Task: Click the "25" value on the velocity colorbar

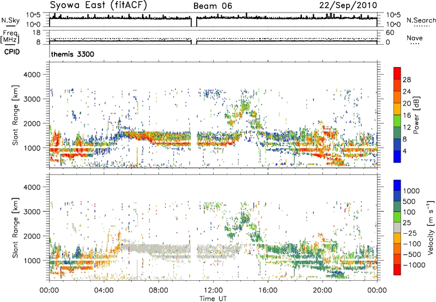Action: coord(407,223)
